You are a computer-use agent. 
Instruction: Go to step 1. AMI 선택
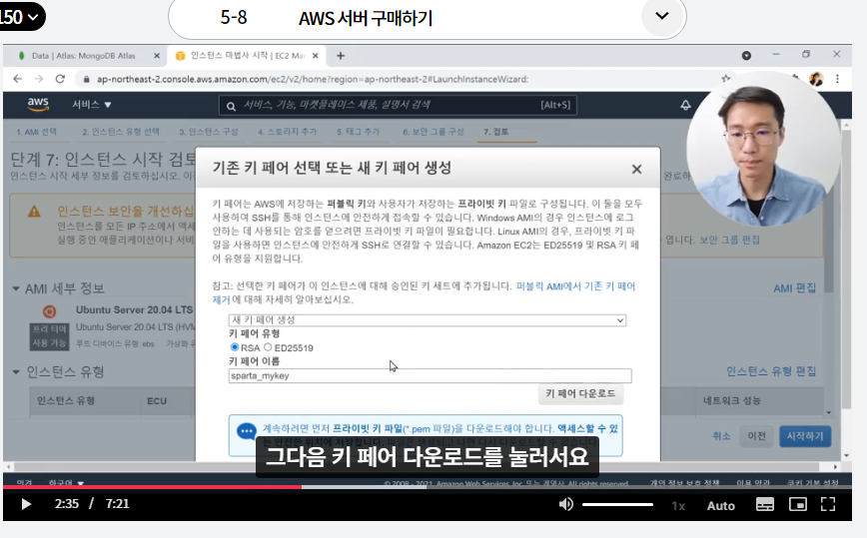pyautogui.click(x=37, y=132)
